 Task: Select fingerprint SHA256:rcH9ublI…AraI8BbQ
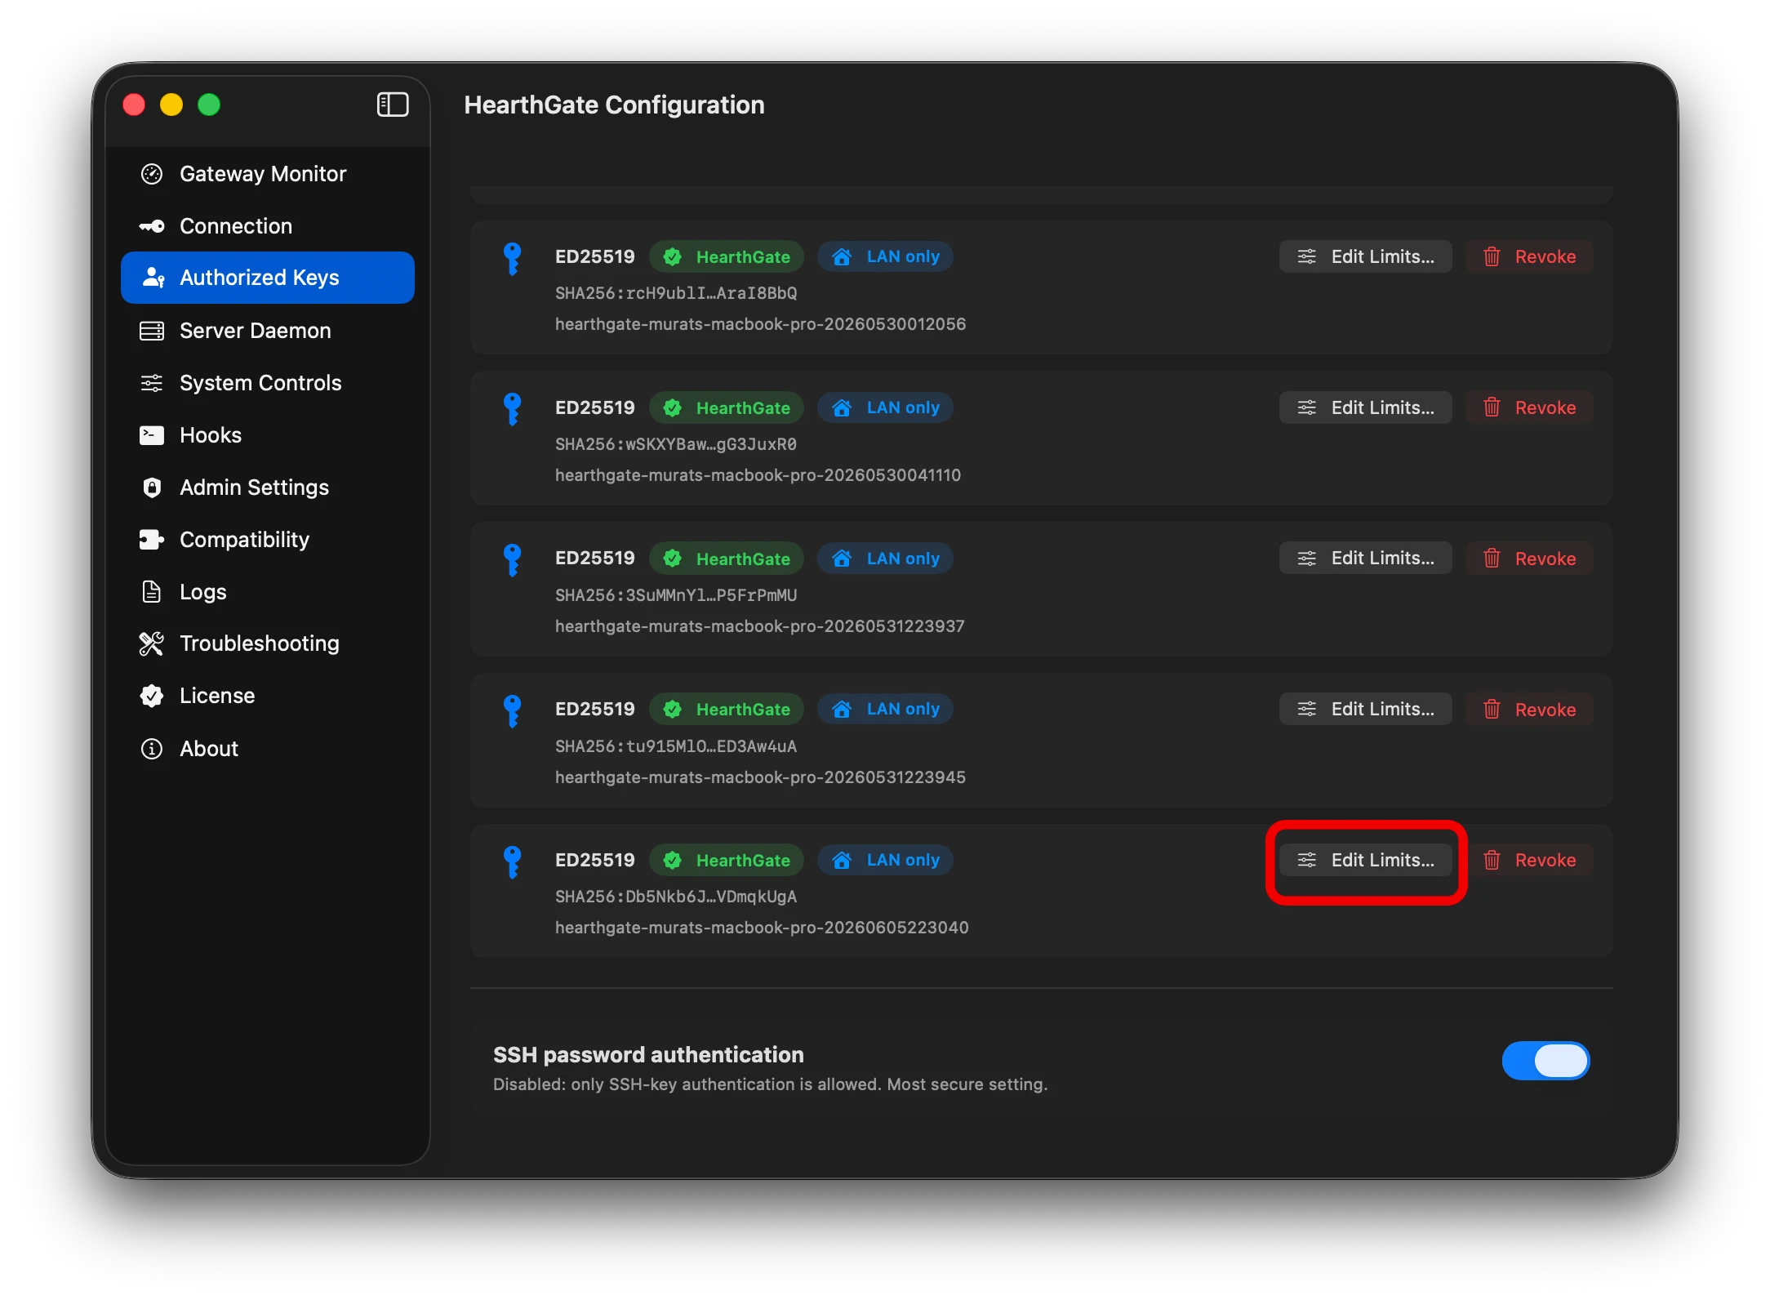(676, 293)
